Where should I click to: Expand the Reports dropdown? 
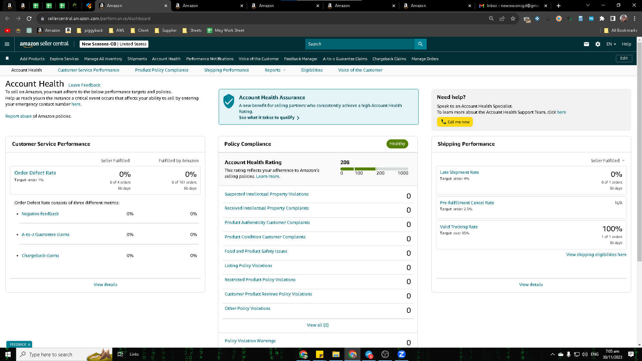click(275, 70)
